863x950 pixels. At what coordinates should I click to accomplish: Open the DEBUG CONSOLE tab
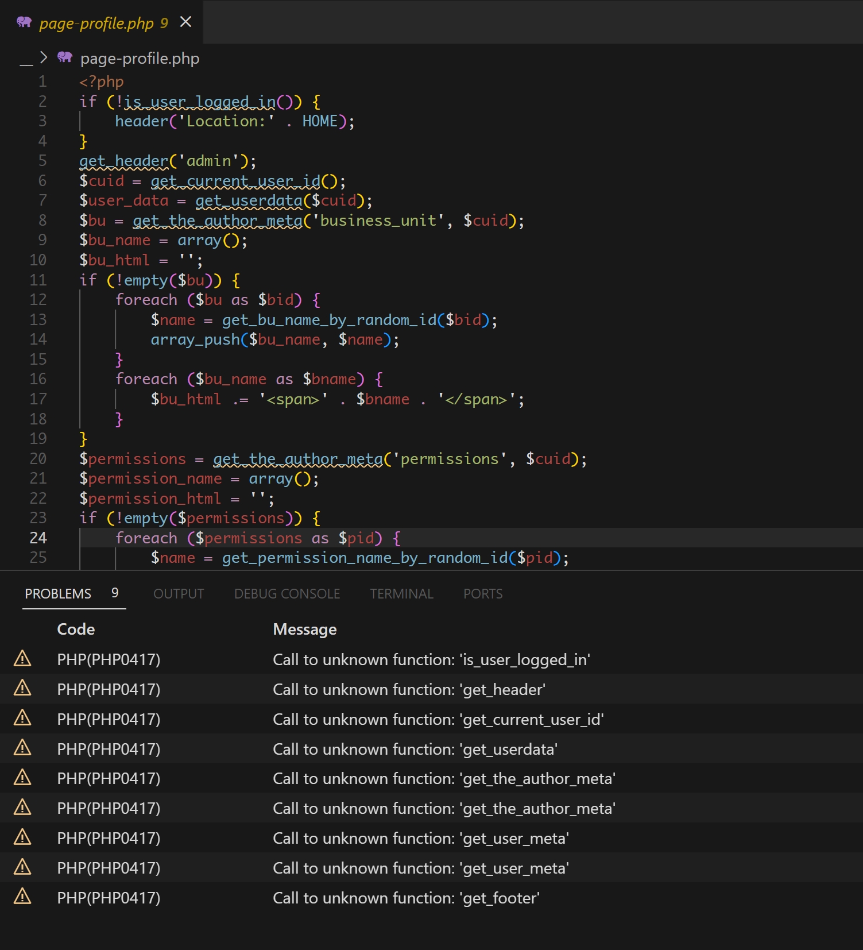click(287, 594)
